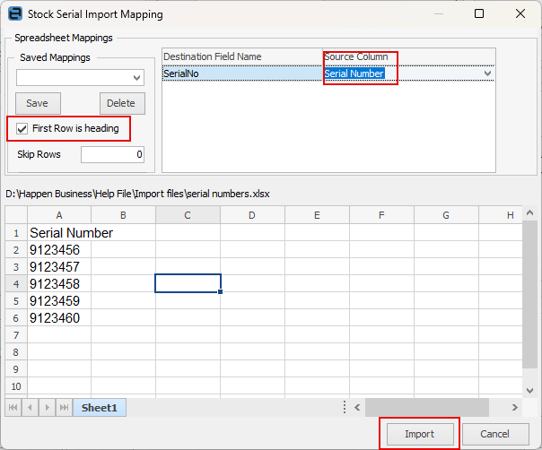Maximize the Stock Serial Import Mapping window

pos(479,13)
